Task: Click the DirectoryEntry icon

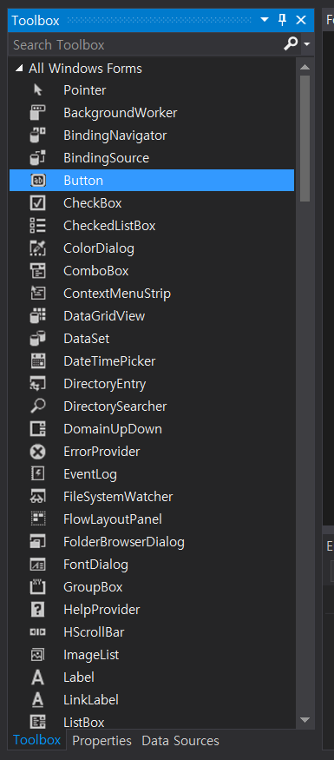Action: [38, 384]
